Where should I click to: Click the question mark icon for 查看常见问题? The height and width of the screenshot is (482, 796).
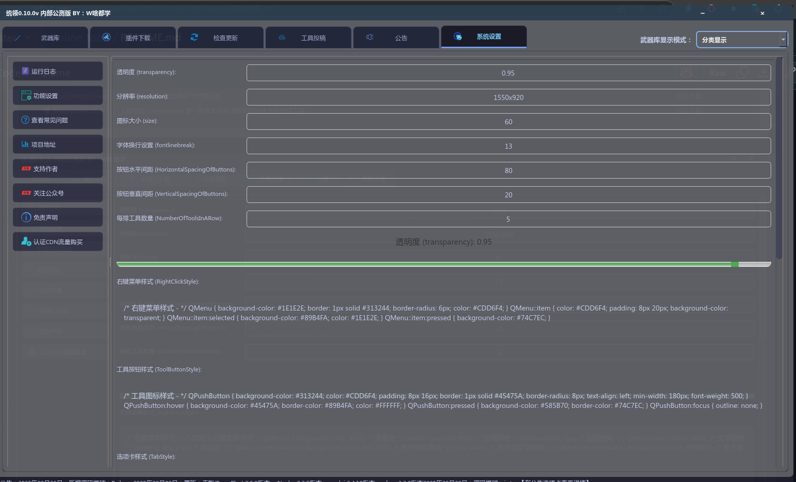(25, 120)
